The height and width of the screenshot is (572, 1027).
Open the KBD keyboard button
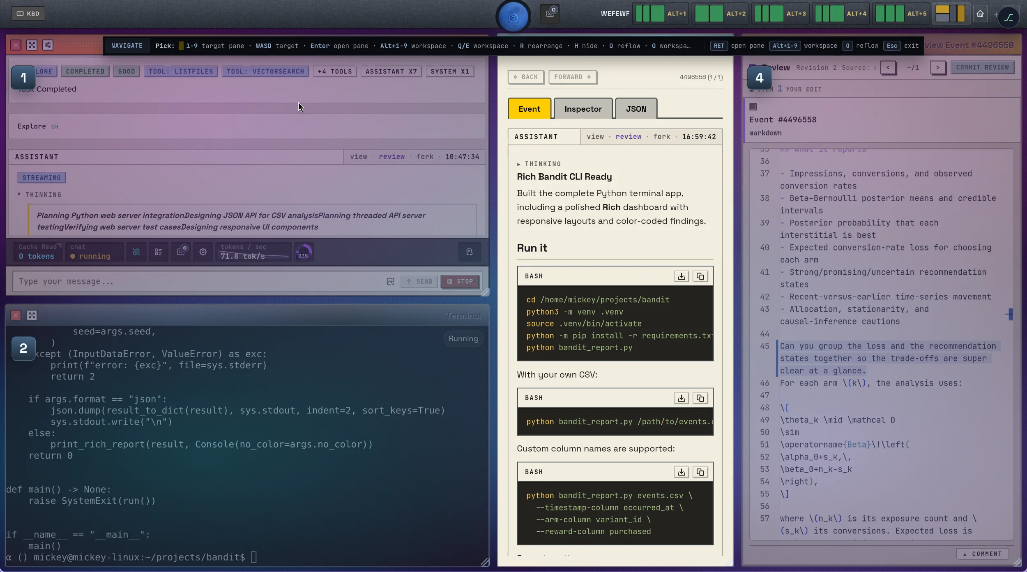point(28,14)
